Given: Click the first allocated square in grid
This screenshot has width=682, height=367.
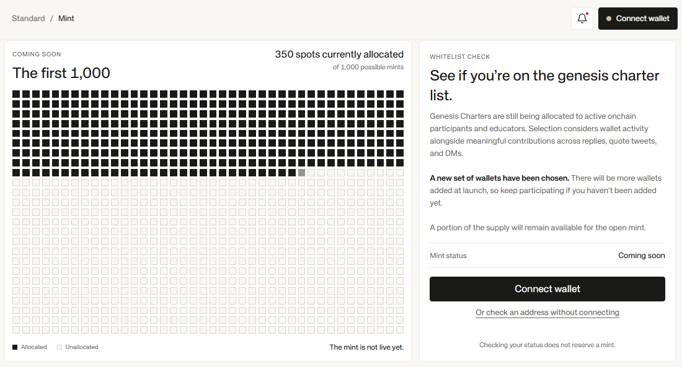Looking at the screenshot, I should [x=16, y=94].
